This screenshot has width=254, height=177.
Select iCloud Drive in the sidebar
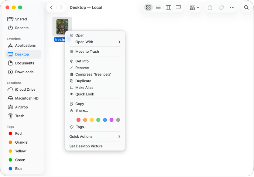(x=25, y=89)
